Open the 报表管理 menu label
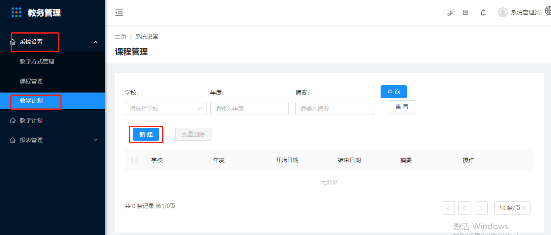Image resolution: width=551 pixels, height=235 pixels. [x=31, y=140]
